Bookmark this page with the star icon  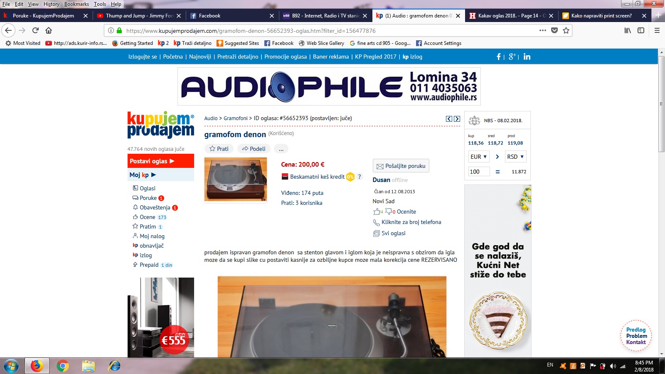click(566, 30)
